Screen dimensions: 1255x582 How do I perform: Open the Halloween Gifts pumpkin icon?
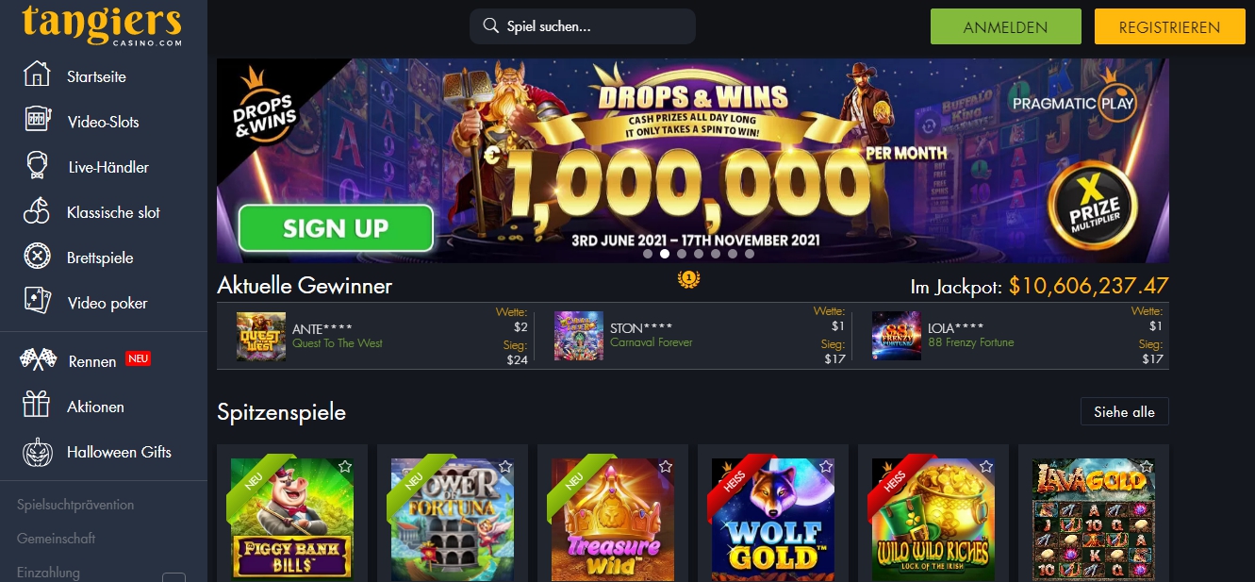coord(37,452)
